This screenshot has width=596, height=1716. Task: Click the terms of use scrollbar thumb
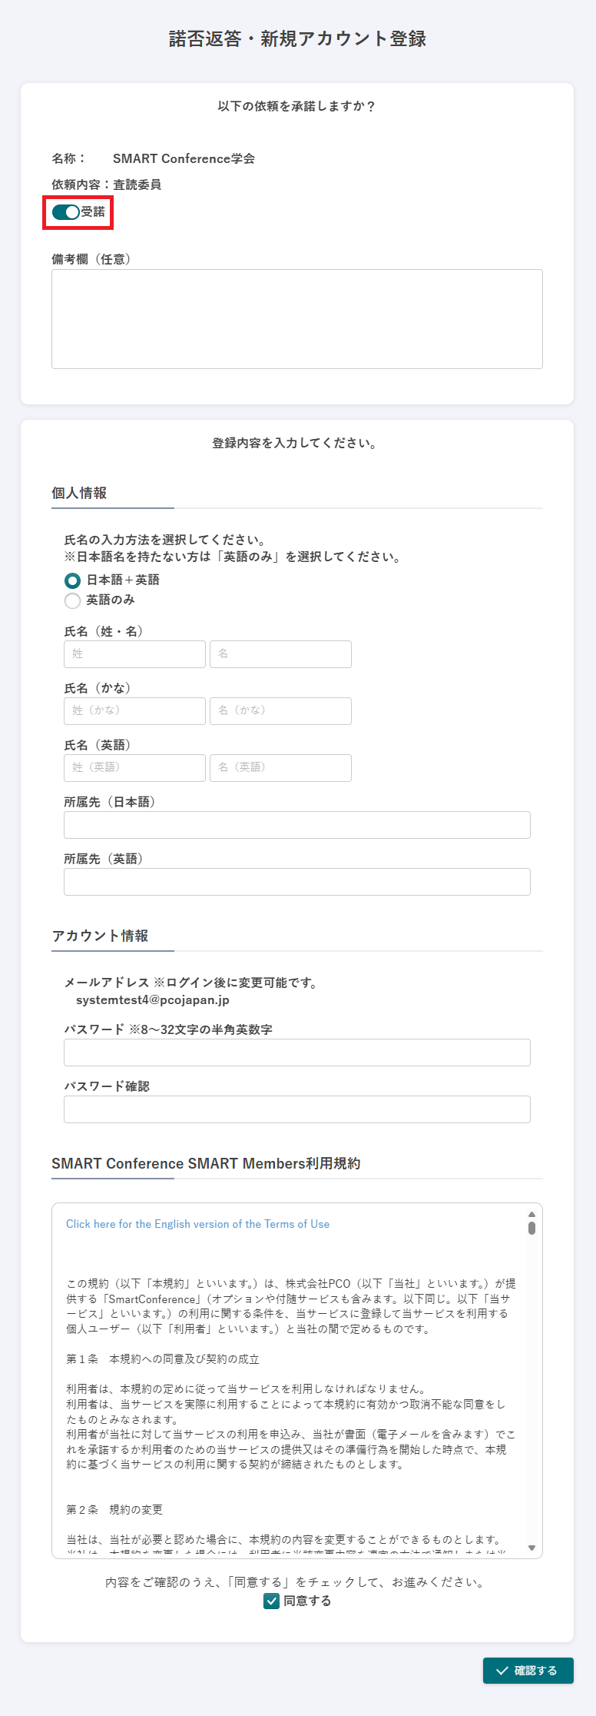531,1228
